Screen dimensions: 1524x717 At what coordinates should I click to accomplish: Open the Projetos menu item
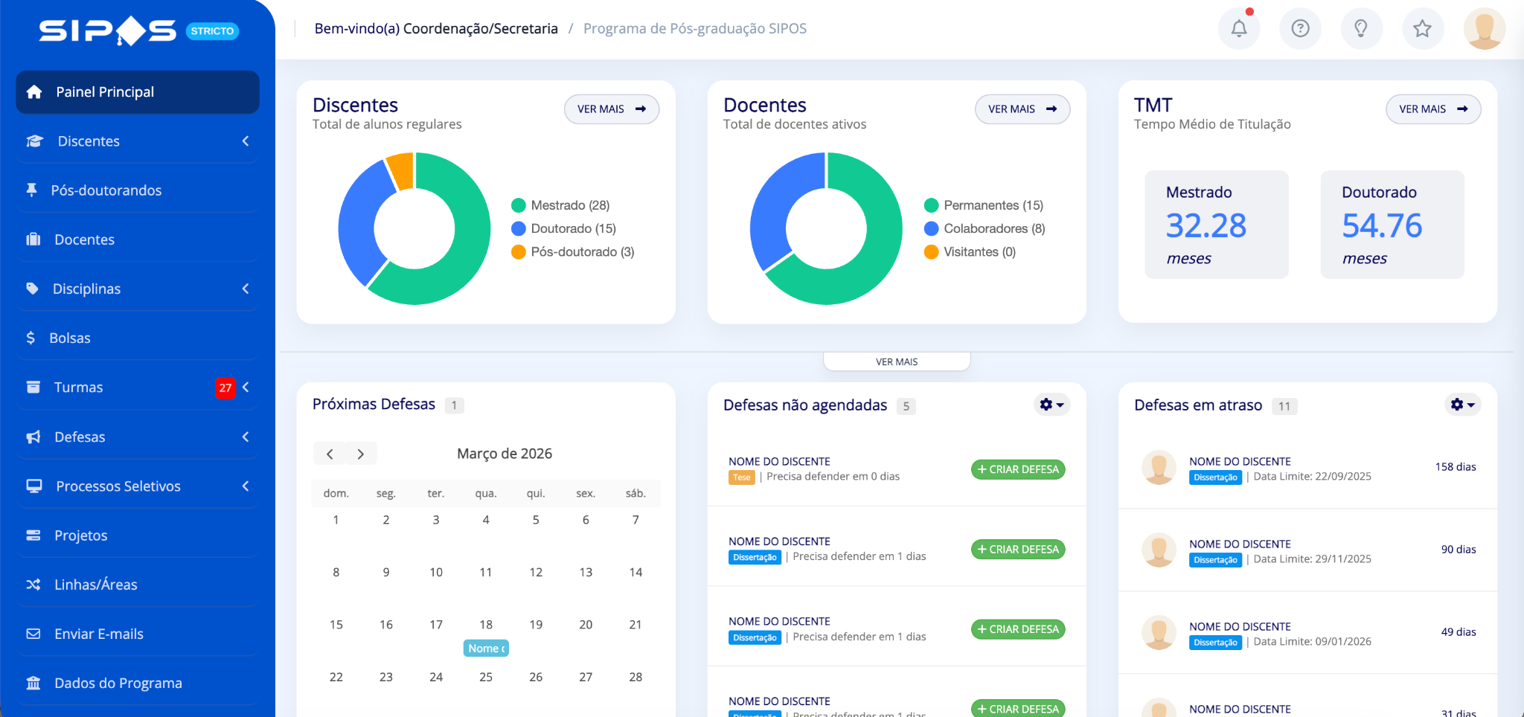(x=138, y=536)
